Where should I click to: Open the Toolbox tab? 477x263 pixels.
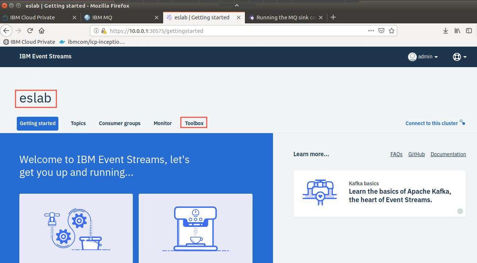(194, 123)
